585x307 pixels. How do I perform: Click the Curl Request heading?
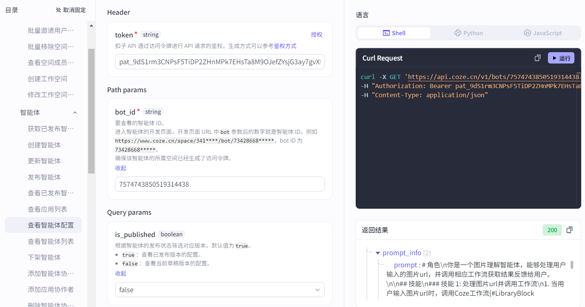382,58
